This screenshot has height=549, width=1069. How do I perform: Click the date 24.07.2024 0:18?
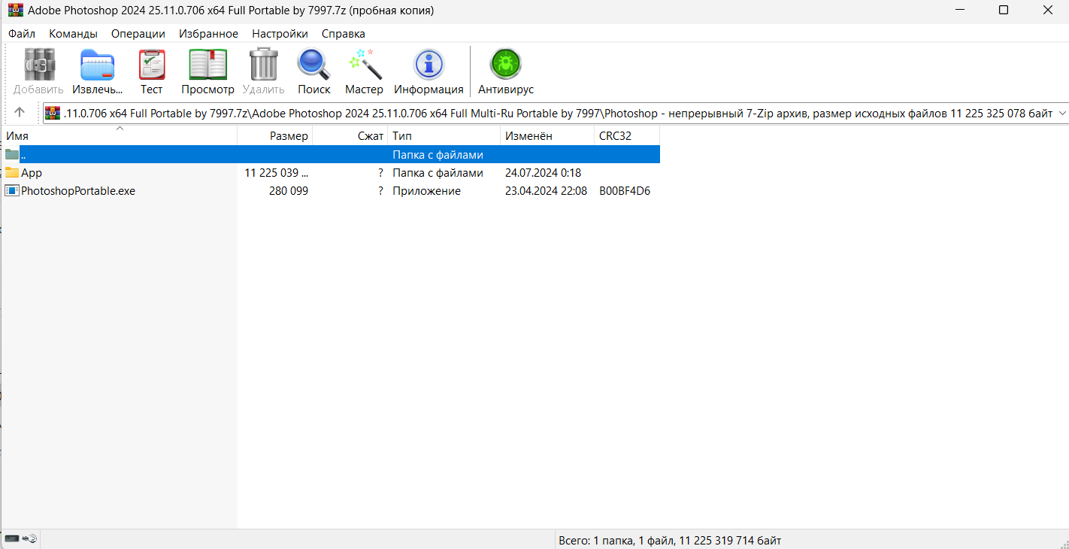[543, 173]
